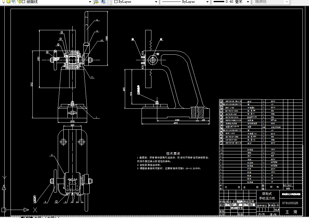Toggle the layer on/off light bulb icon
Screen dimensions: 309x218
tap(3, 2)
